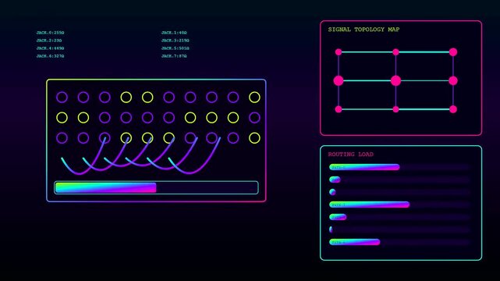Click the SIGNAL TOPOLOGY MAP title
Viewport: 500px width, 281px height.
click(x=363, y=30)
